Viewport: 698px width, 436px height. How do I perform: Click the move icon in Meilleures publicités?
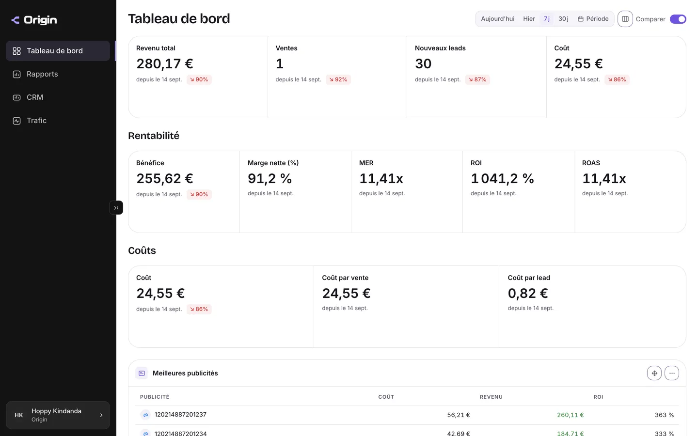(654, 373)
